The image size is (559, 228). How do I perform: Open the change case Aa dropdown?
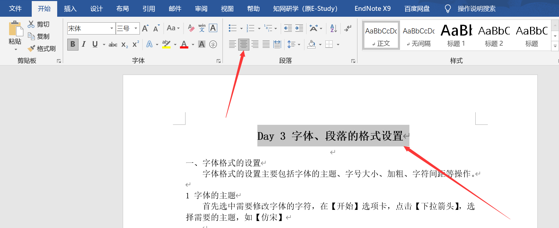coord(173,28)
